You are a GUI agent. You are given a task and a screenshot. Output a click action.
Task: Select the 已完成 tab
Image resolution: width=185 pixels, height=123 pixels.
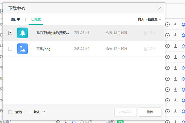[x=36, y=19]
